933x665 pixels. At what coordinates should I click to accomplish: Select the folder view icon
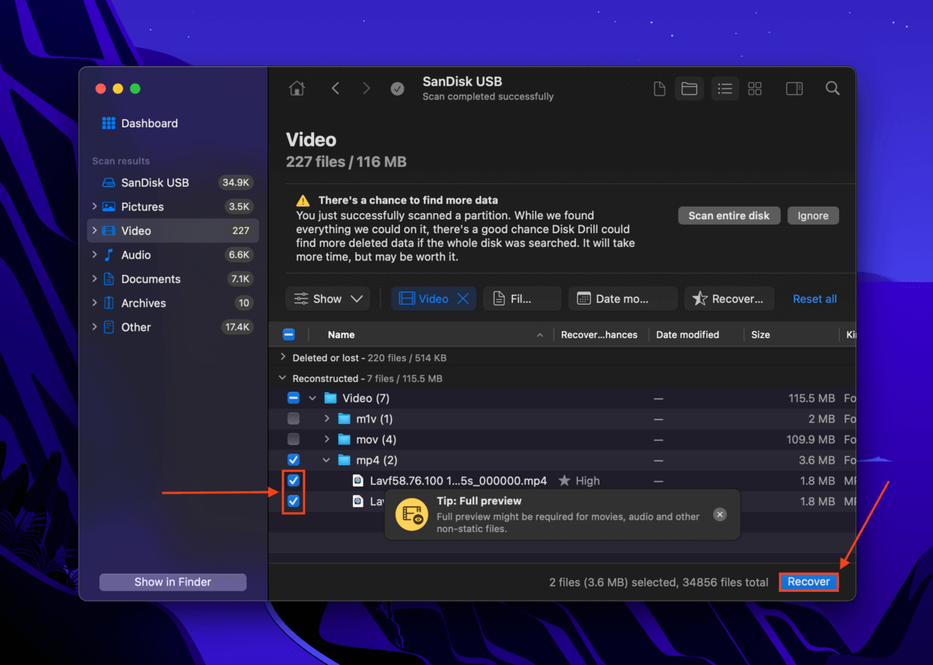[x=689, y=89]
